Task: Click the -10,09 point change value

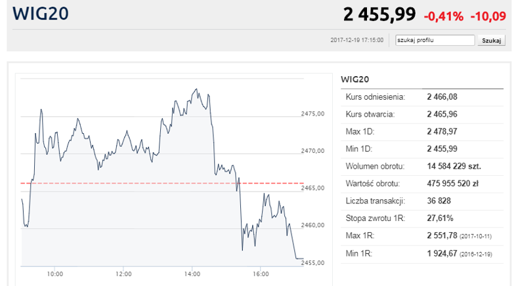Action: [x=488, y=15]
